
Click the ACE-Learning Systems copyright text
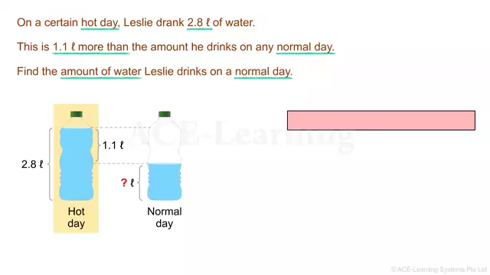coord(439,270)
